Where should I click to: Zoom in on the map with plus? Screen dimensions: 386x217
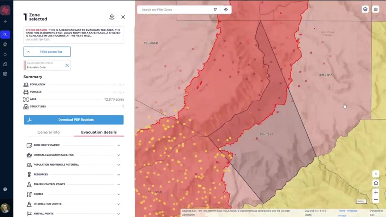[376, 192]
